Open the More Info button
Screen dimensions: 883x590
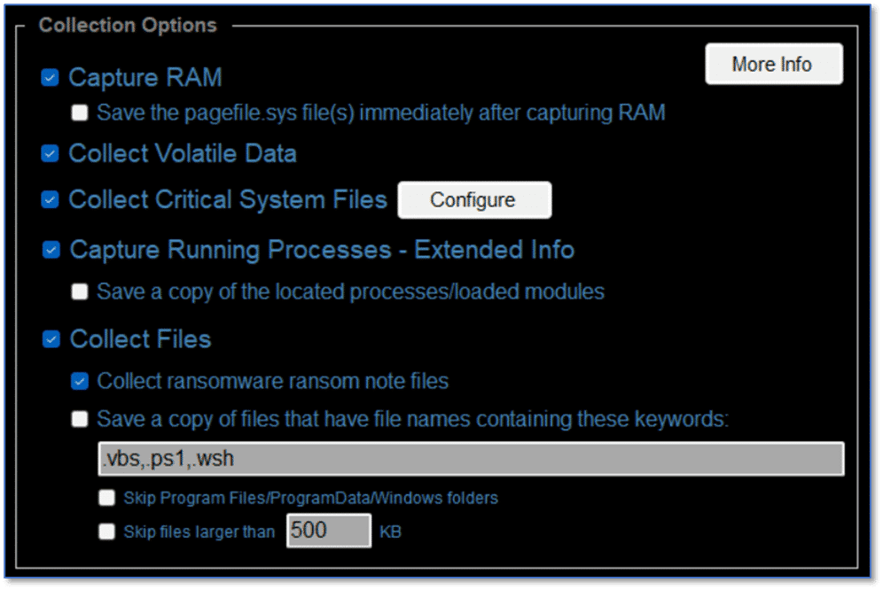click(x=774, y=64)
